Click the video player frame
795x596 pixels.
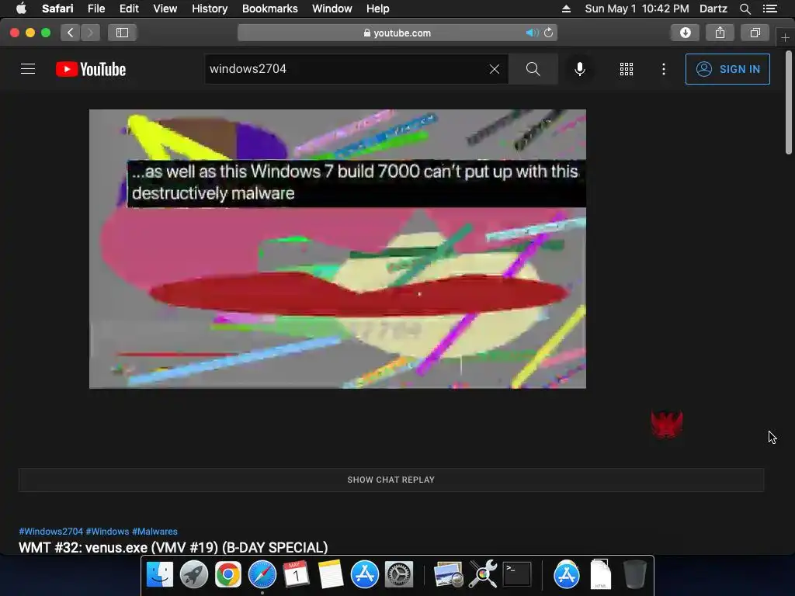(x=338, y=249)
